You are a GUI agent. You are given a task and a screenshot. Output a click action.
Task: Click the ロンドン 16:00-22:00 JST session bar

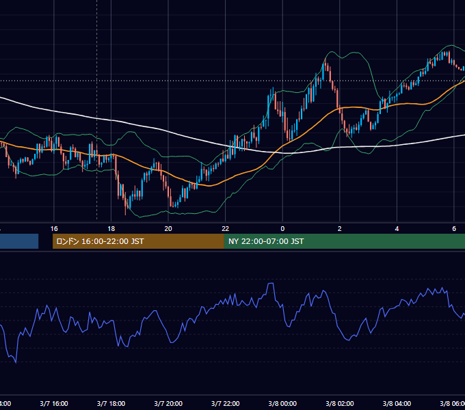click(138, 241)
